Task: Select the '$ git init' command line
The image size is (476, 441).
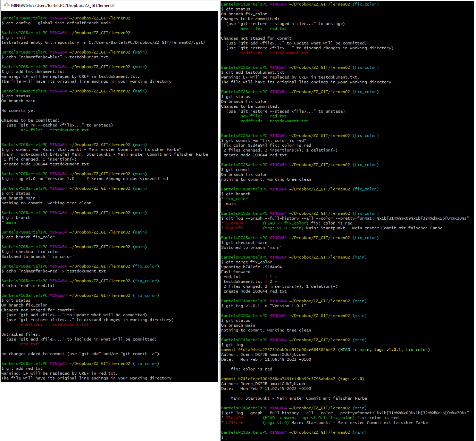Action: (14, 38)
